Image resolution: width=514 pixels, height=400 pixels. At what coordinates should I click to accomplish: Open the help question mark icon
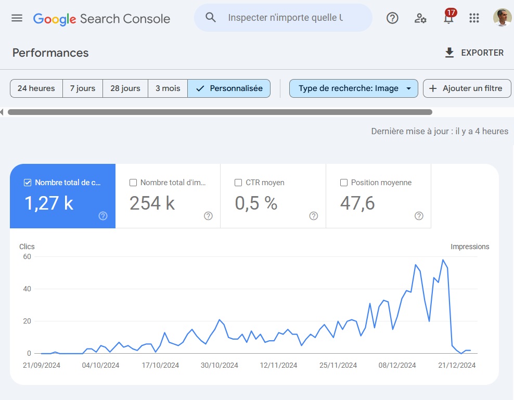coord(392,18)
